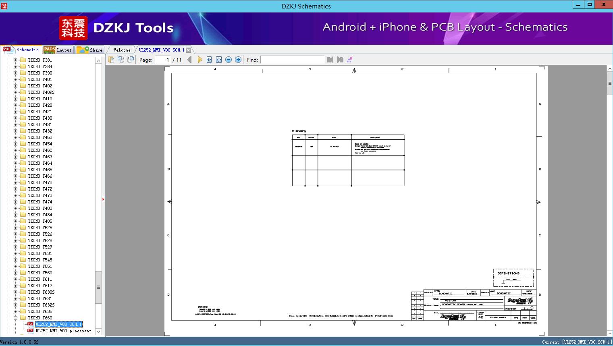Zoom out with the minus icon

[x=229, y=60]
